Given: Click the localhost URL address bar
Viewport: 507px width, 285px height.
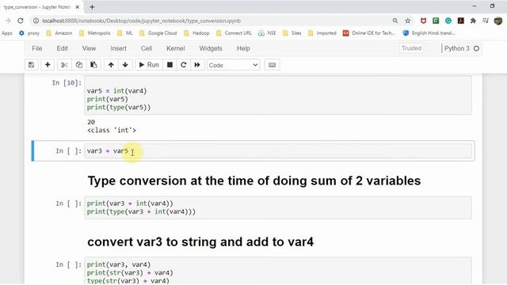Looking at the screenshot, I should [x=142, y=21].
